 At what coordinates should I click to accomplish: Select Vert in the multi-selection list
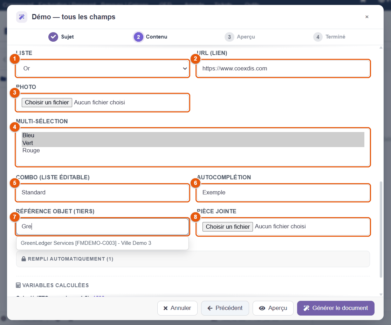[x=193, y=143]
